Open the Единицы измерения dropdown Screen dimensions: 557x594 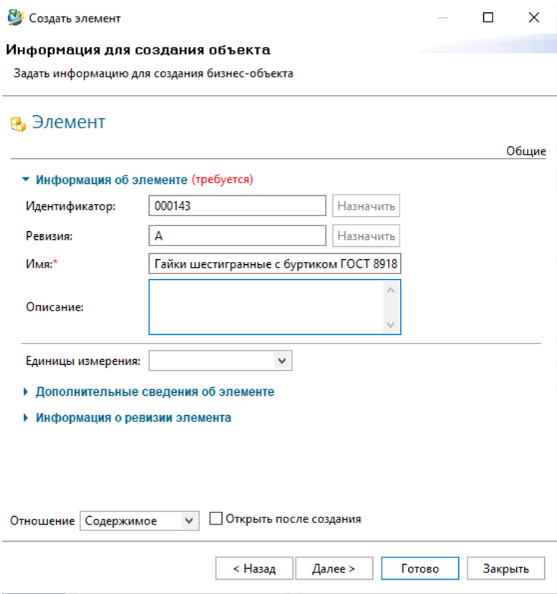coord(282,361)
